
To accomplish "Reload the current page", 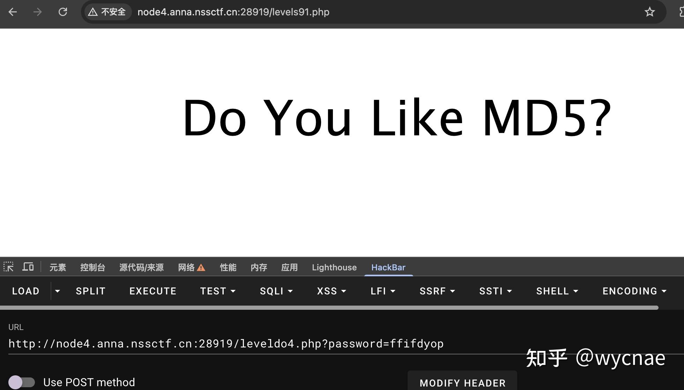I will pyautogui.click(x=63, y=12).
